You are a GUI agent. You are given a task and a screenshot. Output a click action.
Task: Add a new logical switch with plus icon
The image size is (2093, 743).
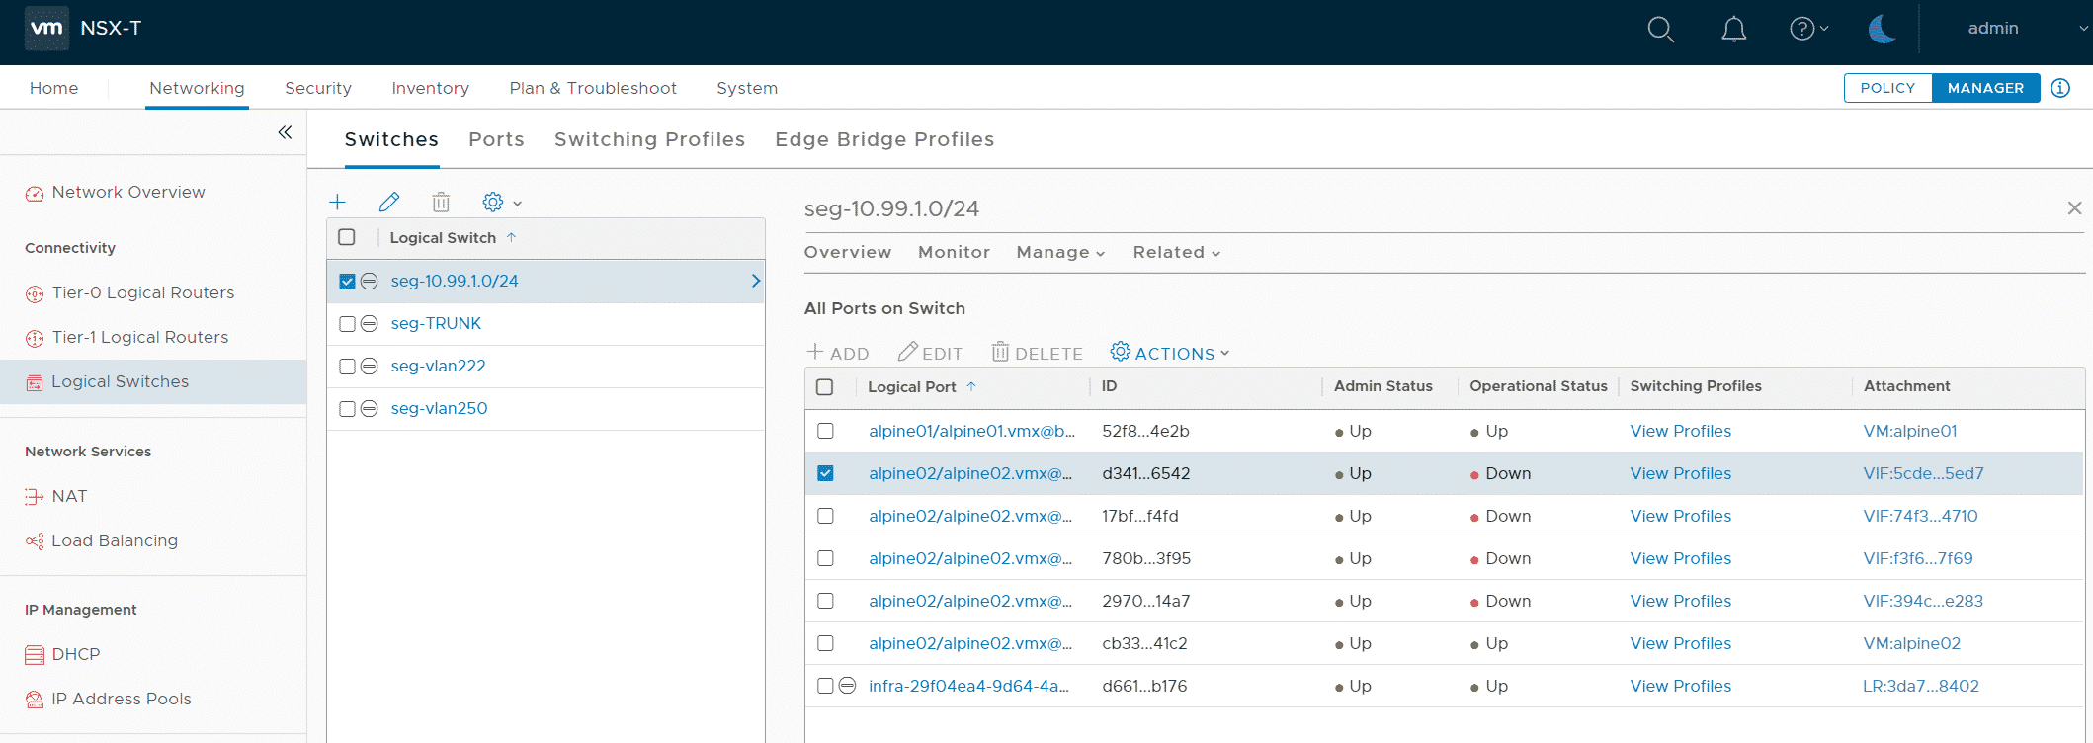338,203
